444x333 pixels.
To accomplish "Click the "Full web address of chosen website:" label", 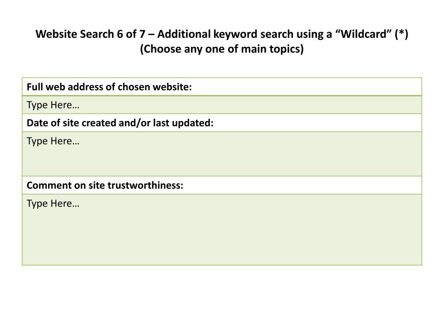I will tap(109, 87).
